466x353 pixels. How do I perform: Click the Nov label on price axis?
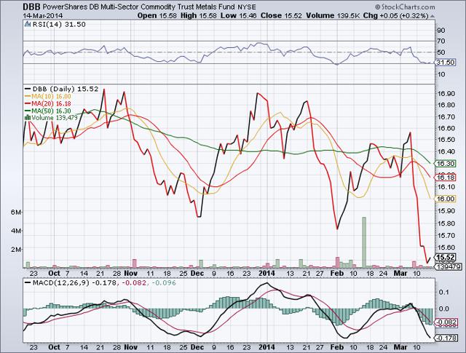131,273
